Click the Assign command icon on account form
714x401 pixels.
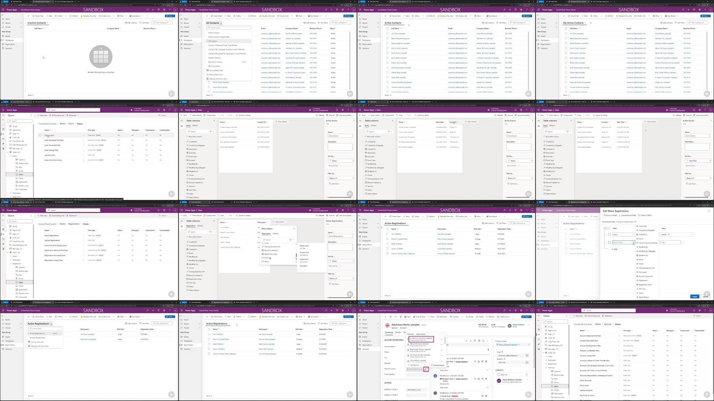tap(467, 317)
